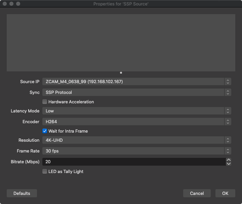Click the zoom button in the title bar

[18, 4]
